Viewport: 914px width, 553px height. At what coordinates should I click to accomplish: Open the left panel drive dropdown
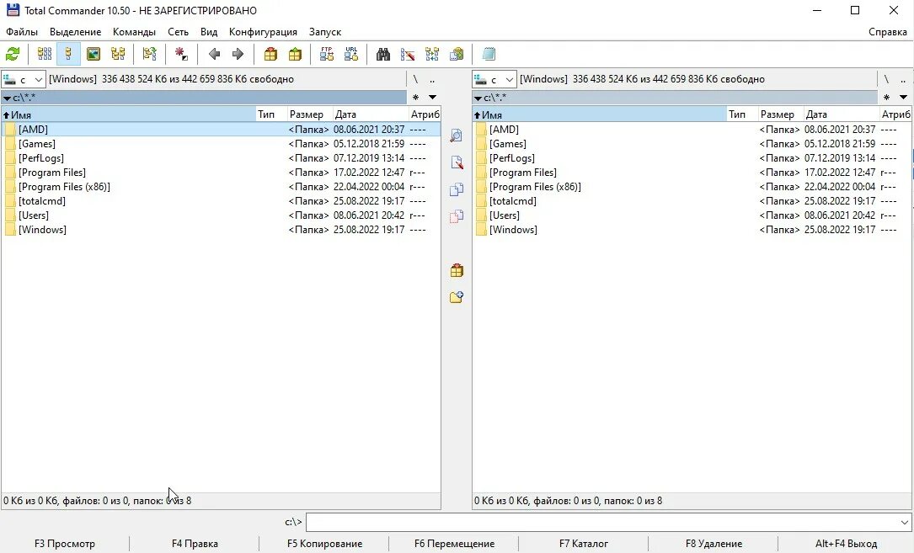point(24,79)
